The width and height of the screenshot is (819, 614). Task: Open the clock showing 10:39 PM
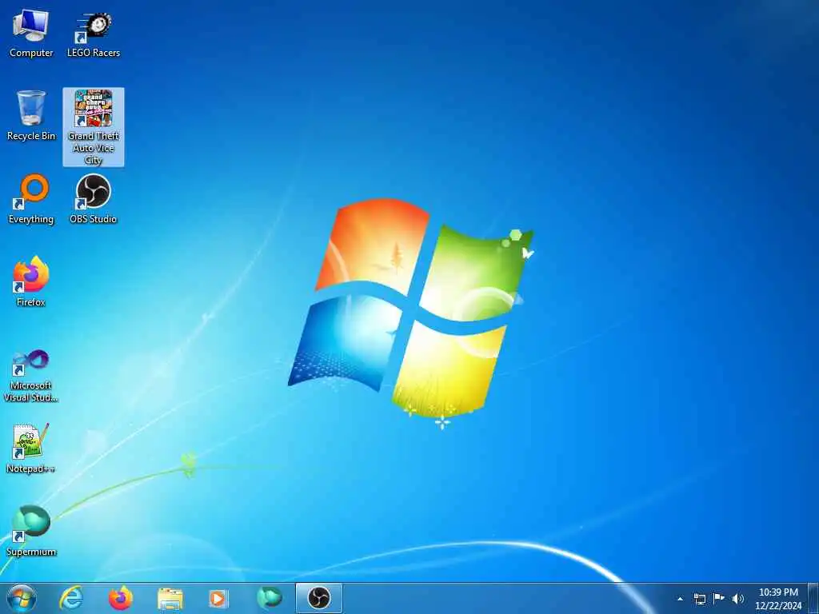click(778, 599)
